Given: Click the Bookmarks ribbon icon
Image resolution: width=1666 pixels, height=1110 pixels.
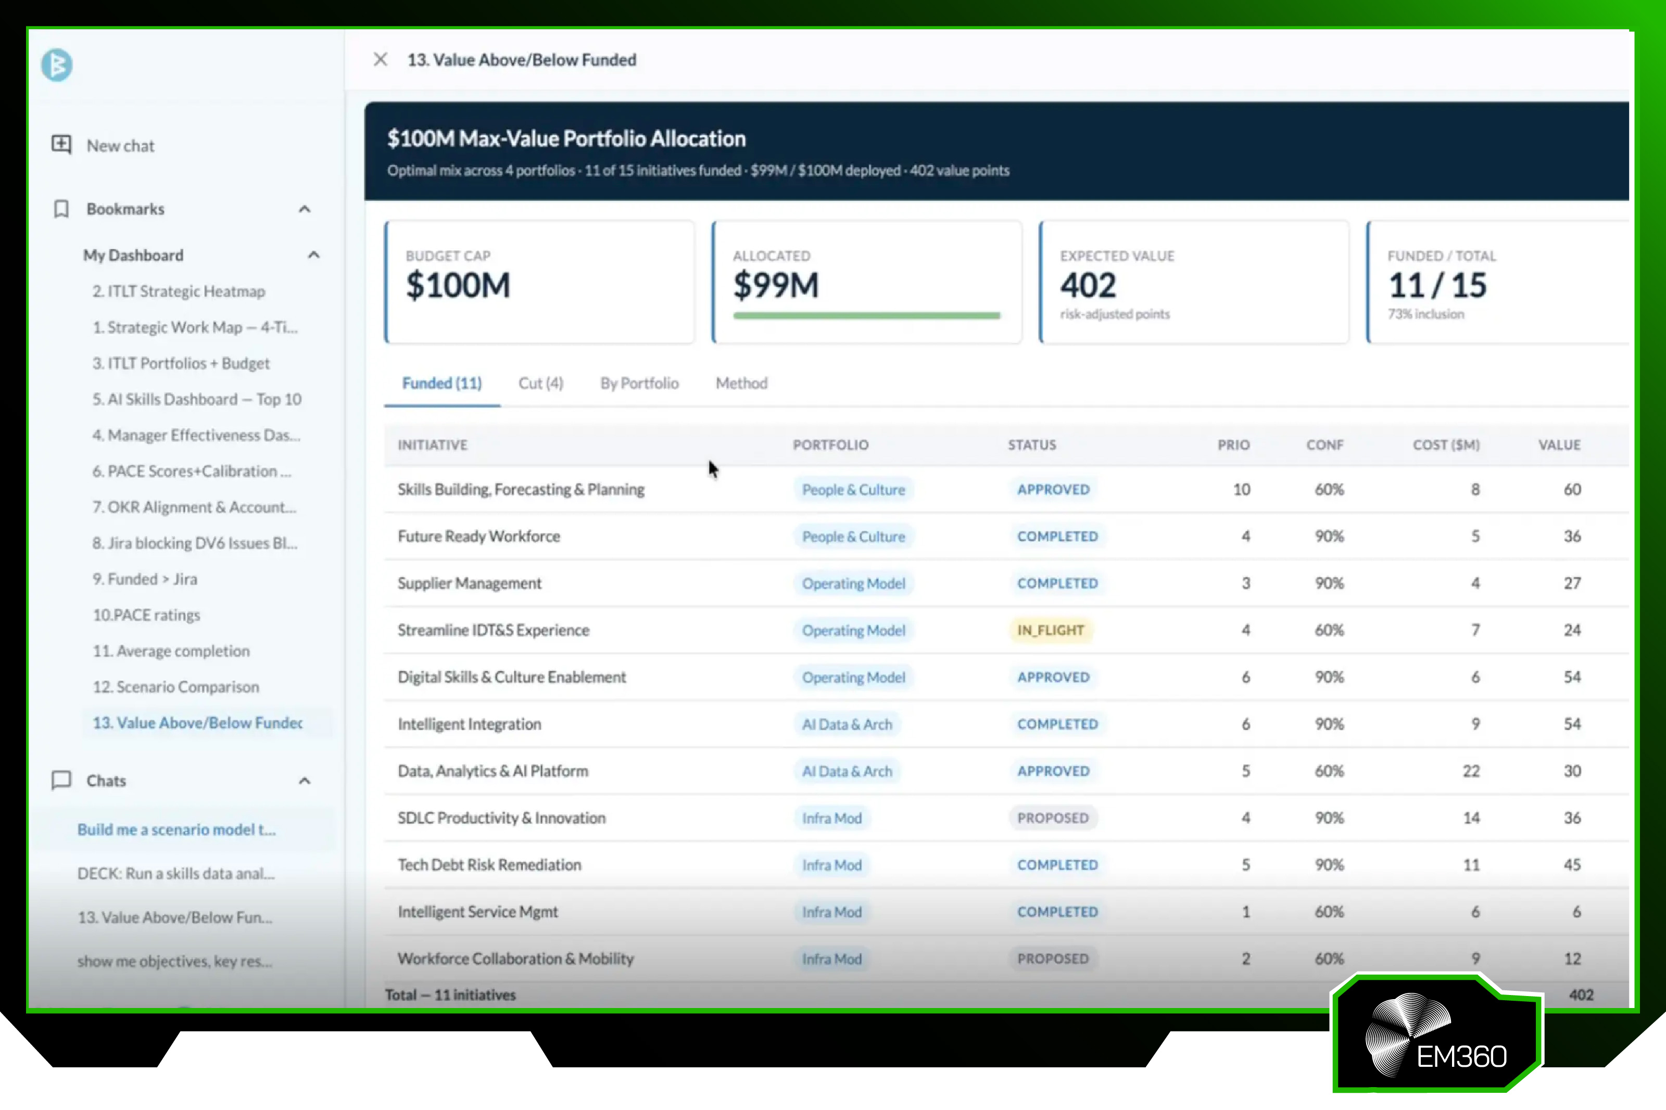Looking at the screenshot, I should point(61,209).
